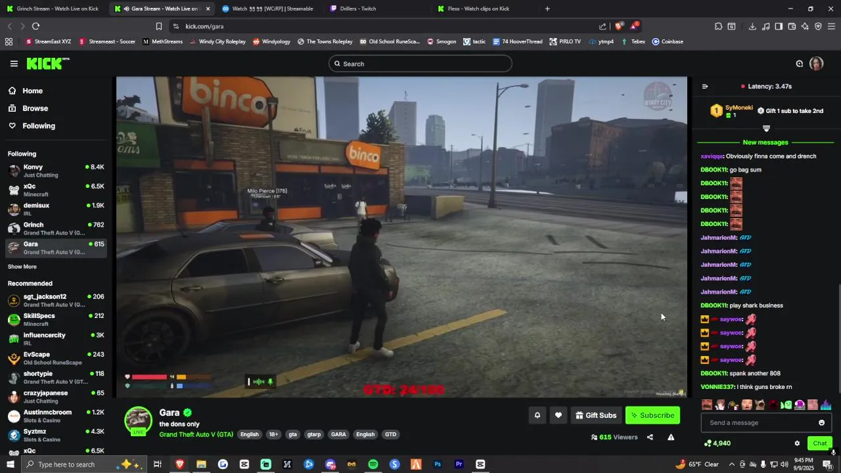The width and height of the screenshot is (841, 473).
Task: Open the Kick sidebar hamburger menu
Action: coord(14,64)
